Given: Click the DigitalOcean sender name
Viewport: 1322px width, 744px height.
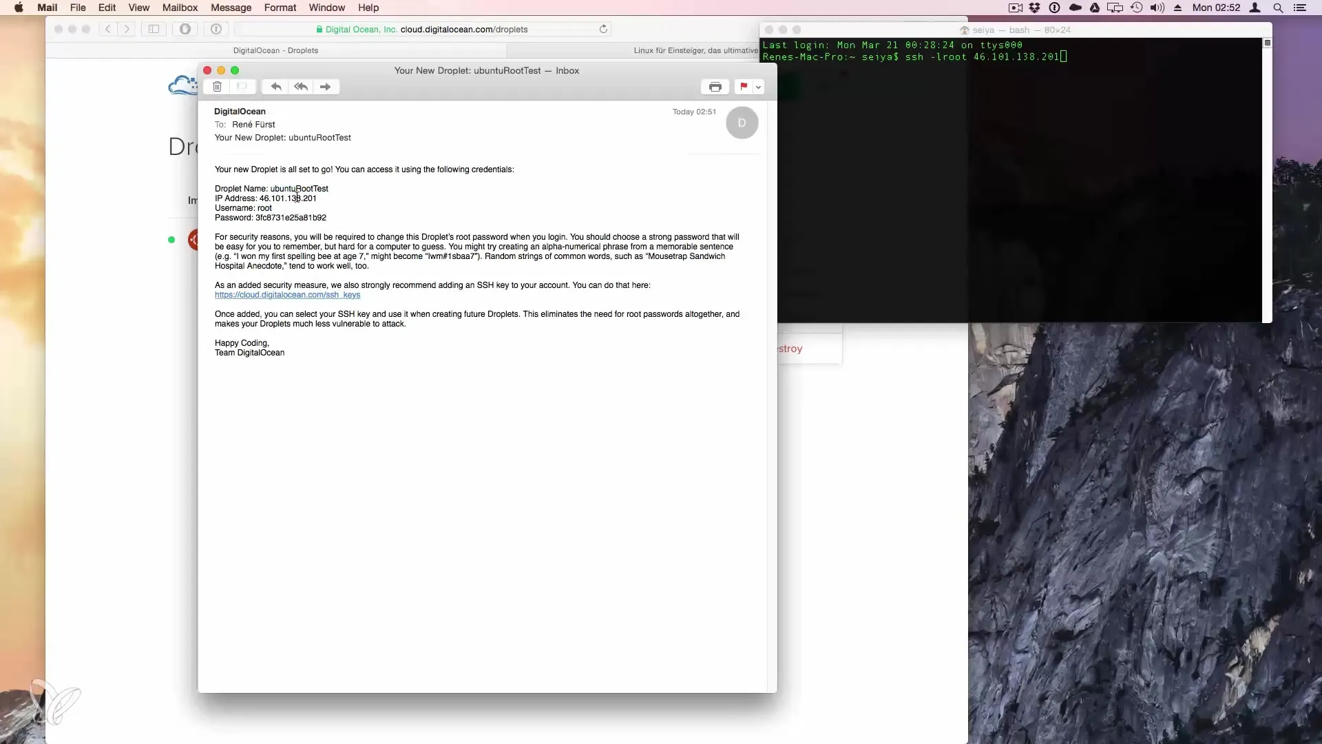Looking at the screenshot, I should [x=240, y=112].
